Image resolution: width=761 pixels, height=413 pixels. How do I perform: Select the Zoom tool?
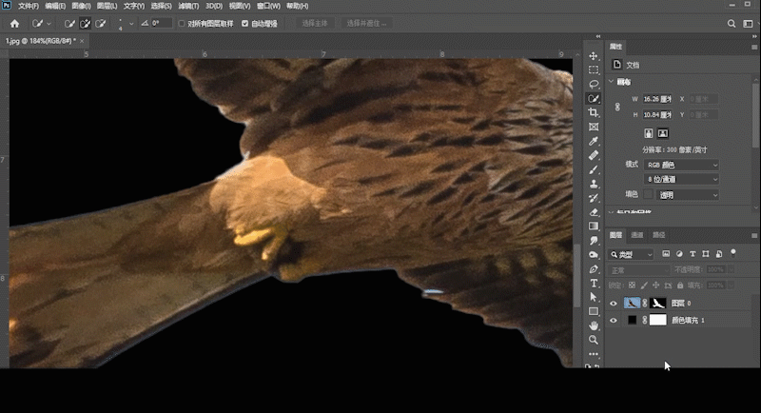[594, 340]
